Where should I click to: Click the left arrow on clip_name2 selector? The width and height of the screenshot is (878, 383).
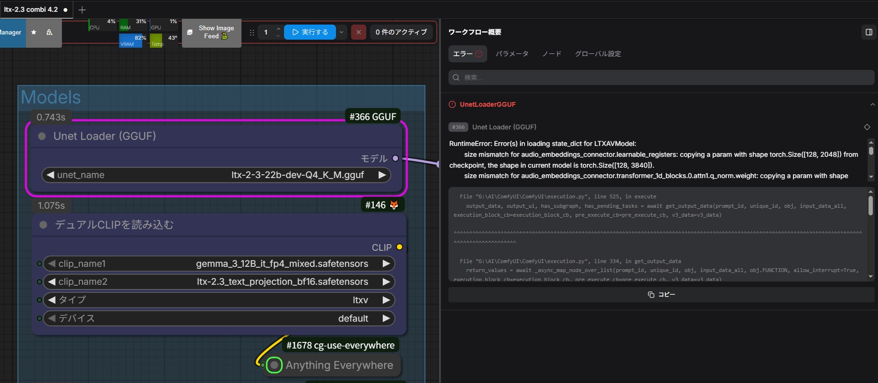click(x=52, y=282)
